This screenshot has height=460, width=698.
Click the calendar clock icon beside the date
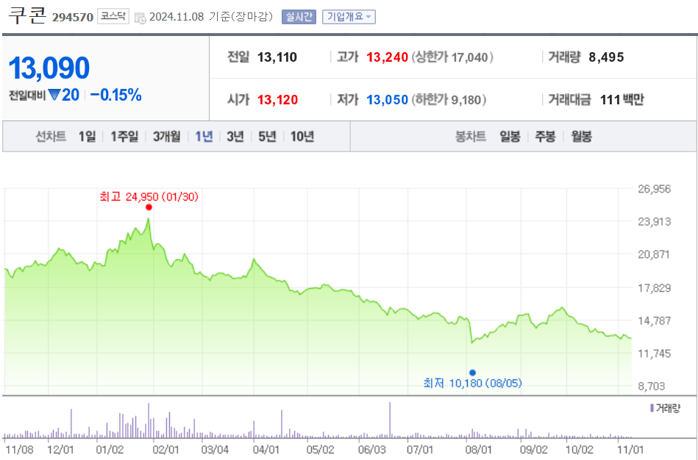click(140, 18)
